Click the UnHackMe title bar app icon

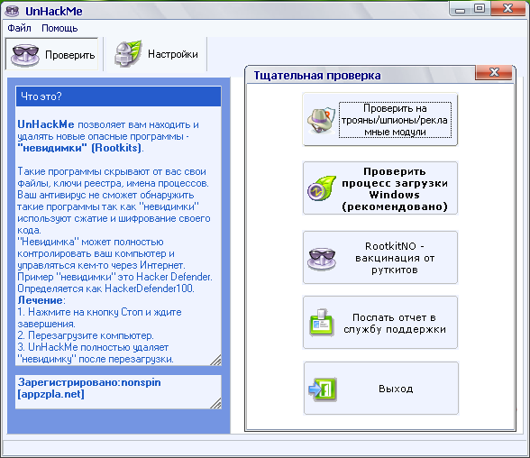(13, 11)
